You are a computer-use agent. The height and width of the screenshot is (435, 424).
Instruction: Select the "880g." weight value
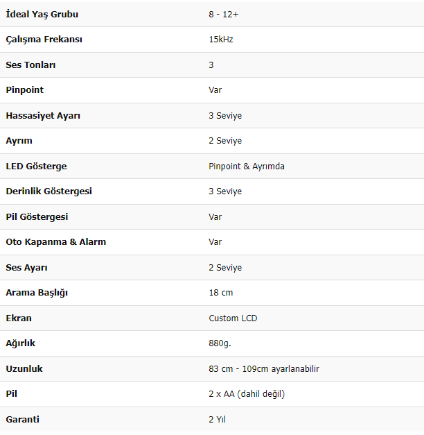click(x=220, y=343)
